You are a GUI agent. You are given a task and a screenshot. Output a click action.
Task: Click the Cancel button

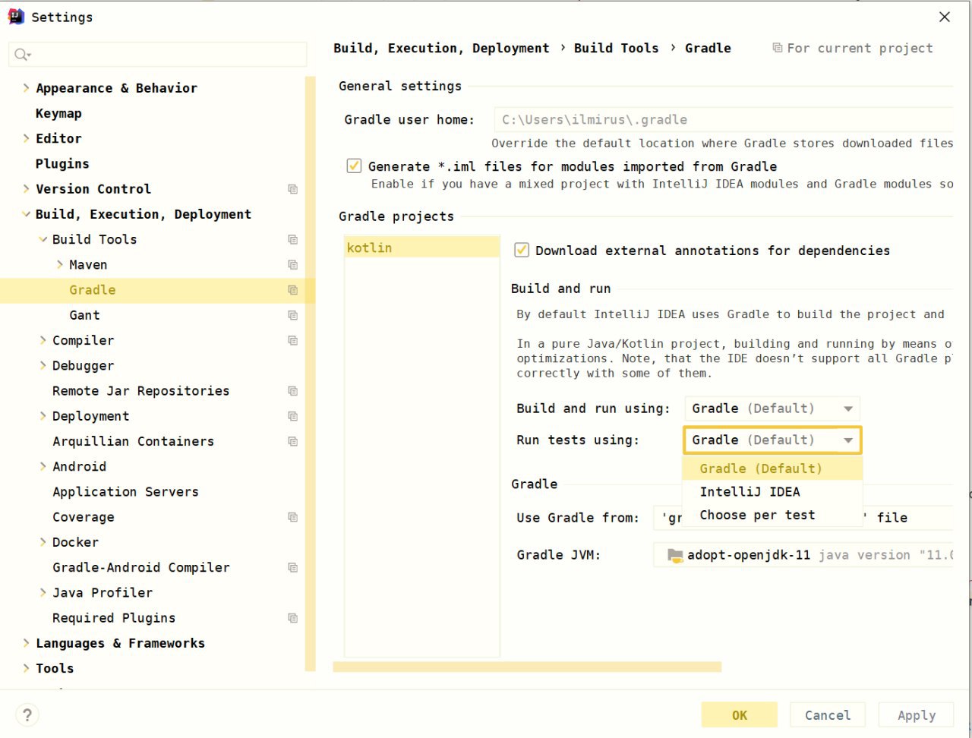pos(828,715)
